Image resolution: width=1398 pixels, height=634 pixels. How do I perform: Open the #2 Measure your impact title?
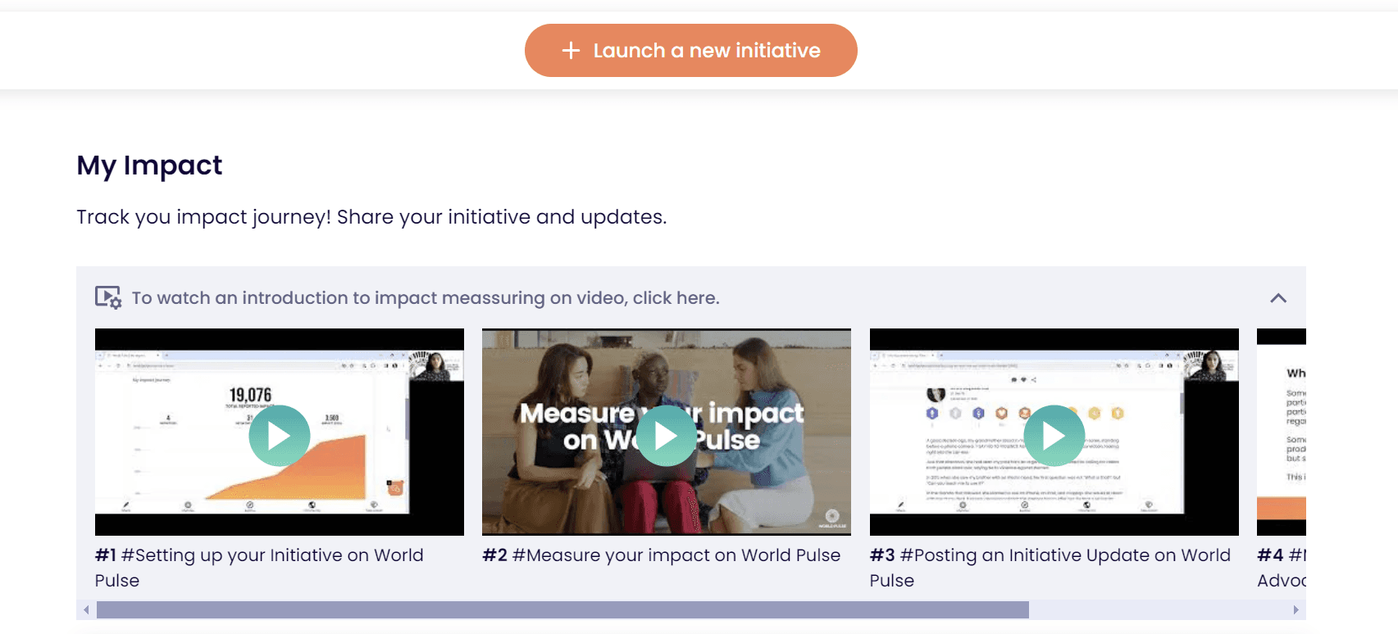662,555
